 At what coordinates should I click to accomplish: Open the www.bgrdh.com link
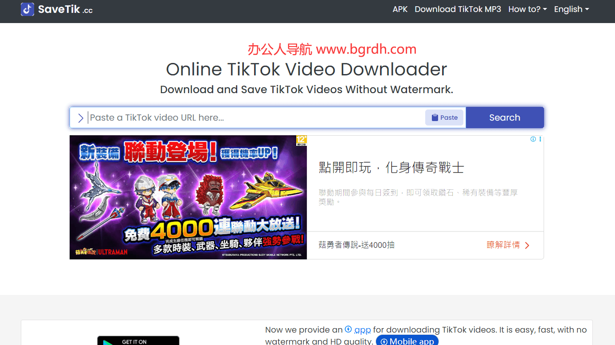[365, 49]
